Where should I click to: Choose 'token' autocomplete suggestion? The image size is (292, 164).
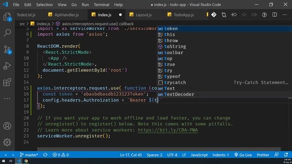[224, 29]
